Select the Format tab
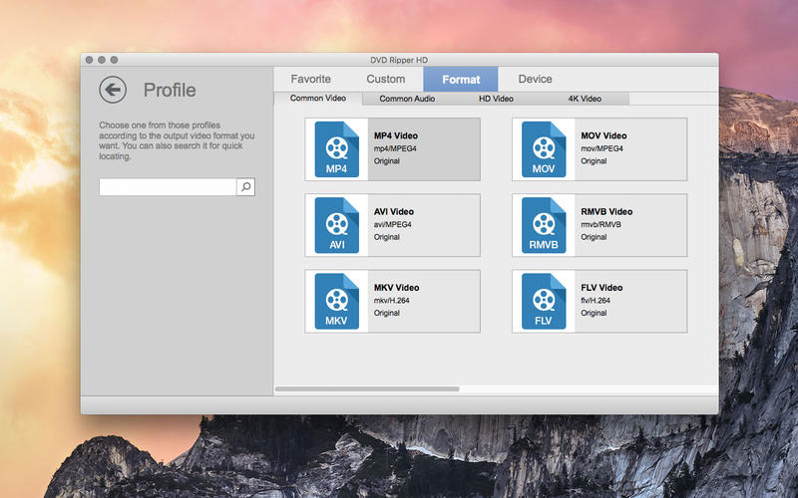Viewport: 798px width, 498px height. pyautogui.click(x=461, y=79)
